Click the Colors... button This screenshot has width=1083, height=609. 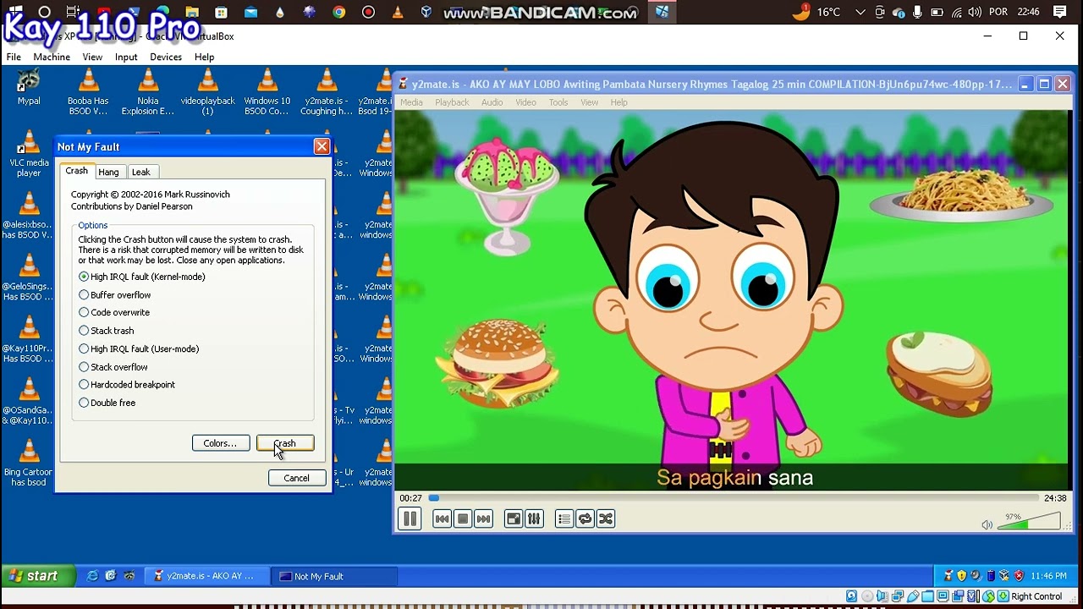point(220,443)
